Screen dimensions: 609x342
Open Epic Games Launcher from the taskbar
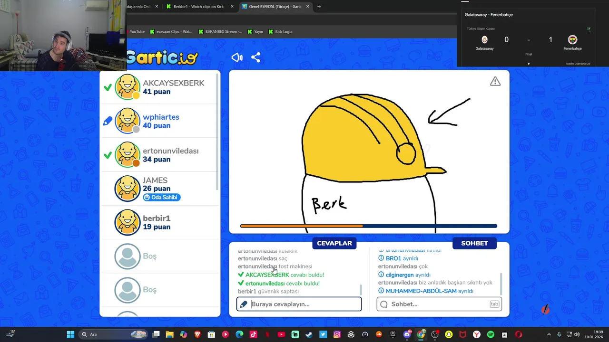pos(393,334)
